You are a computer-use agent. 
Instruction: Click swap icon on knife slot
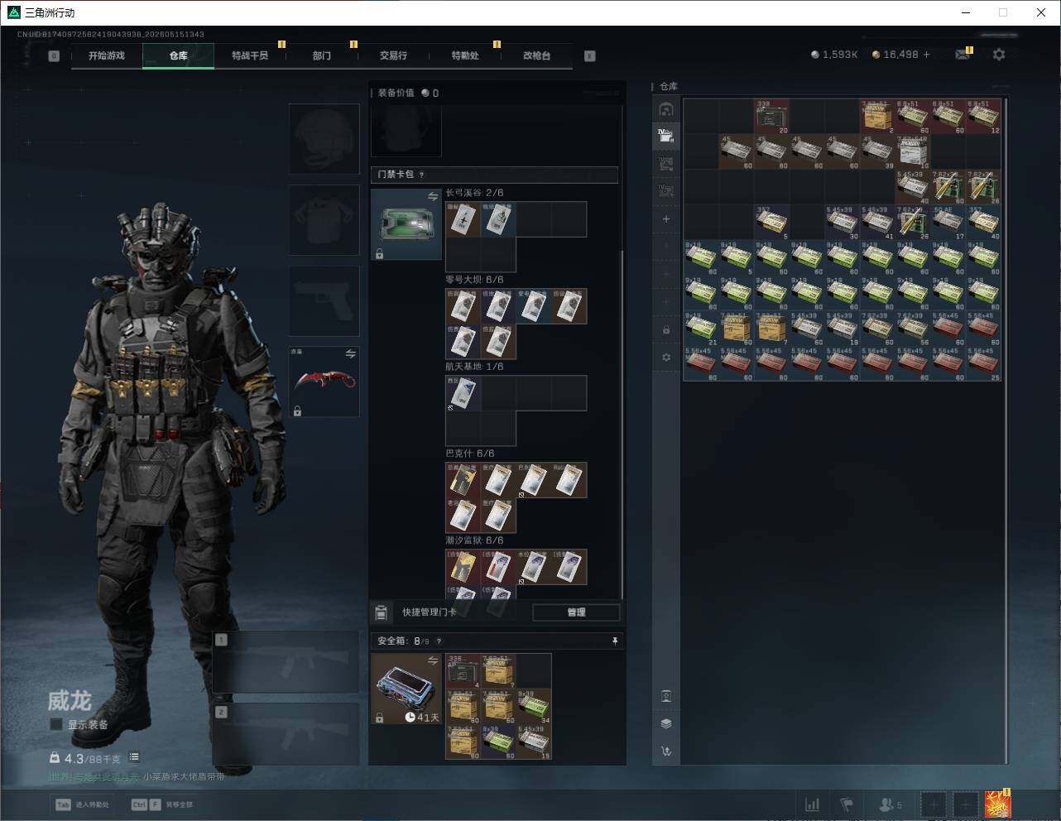[350, 353]
